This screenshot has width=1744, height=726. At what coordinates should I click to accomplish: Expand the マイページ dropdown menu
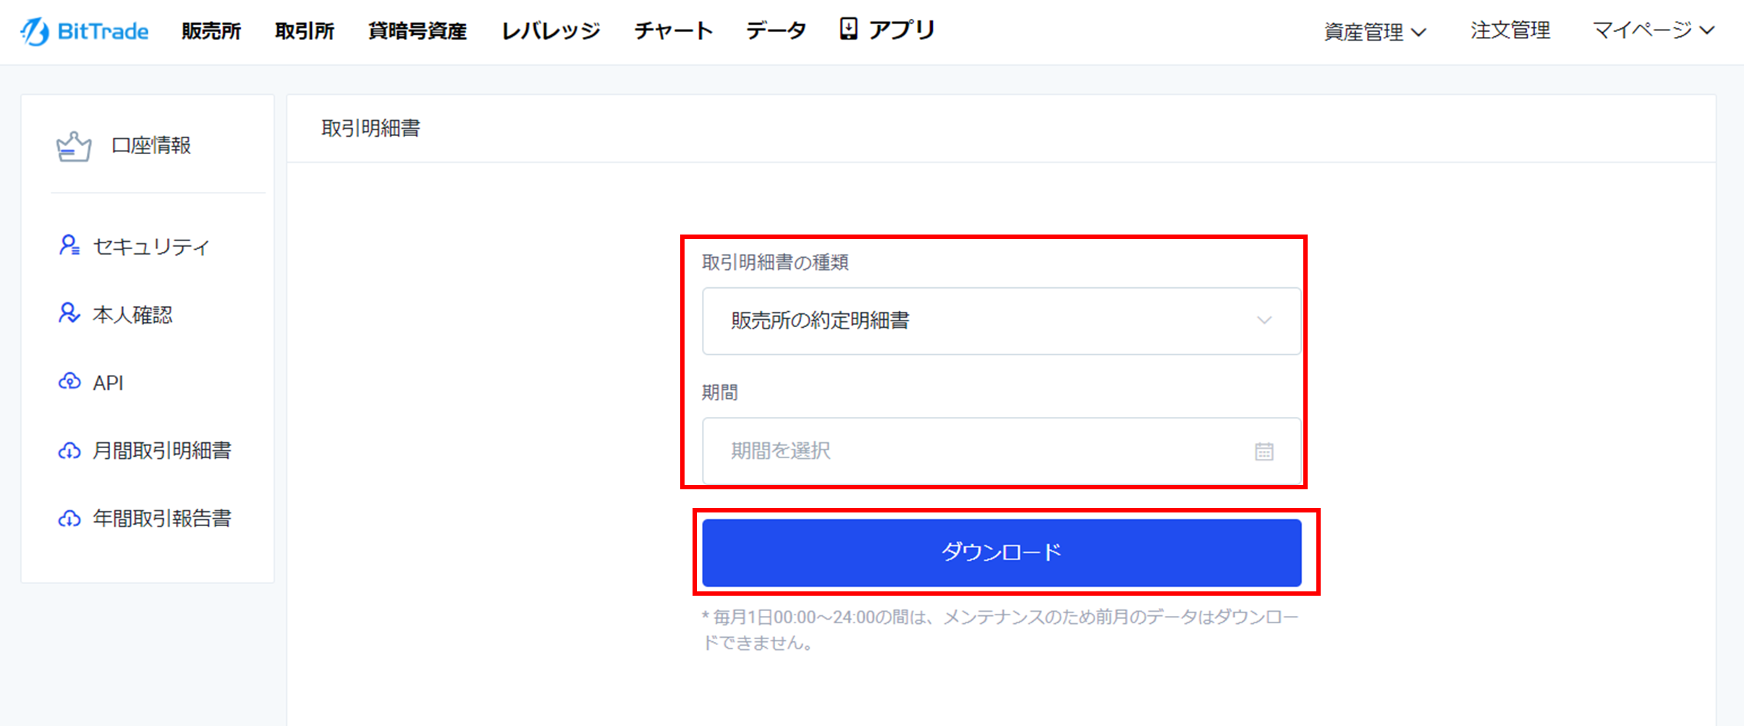1654,30
